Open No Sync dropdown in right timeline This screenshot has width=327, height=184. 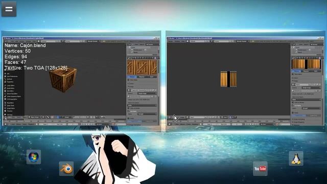pos(267,124)
